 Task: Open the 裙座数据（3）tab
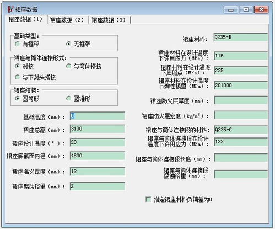(109, 20)
